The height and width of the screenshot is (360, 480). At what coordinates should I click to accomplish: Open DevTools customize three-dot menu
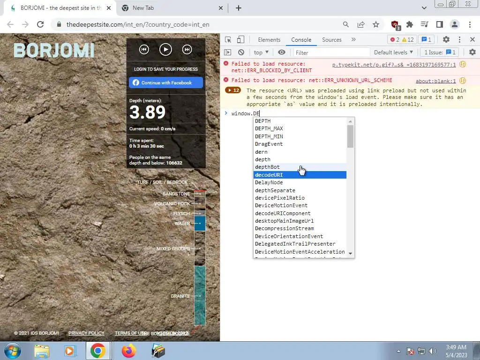[459, 39]
